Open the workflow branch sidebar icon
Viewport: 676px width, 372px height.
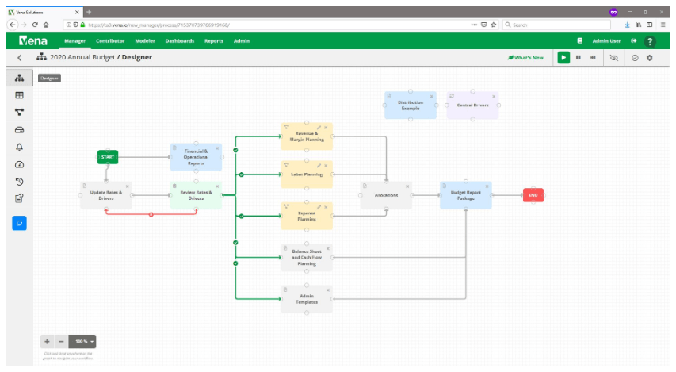(x=19, y=112)
